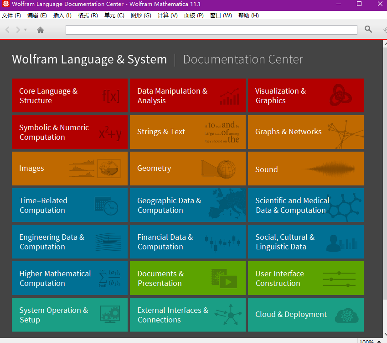
Task: Click the globe icon on Geometry tile
Action: point(226,169)
